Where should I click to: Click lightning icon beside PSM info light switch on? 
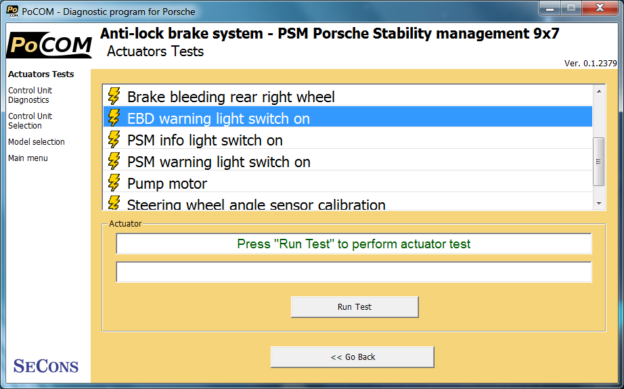114,139
